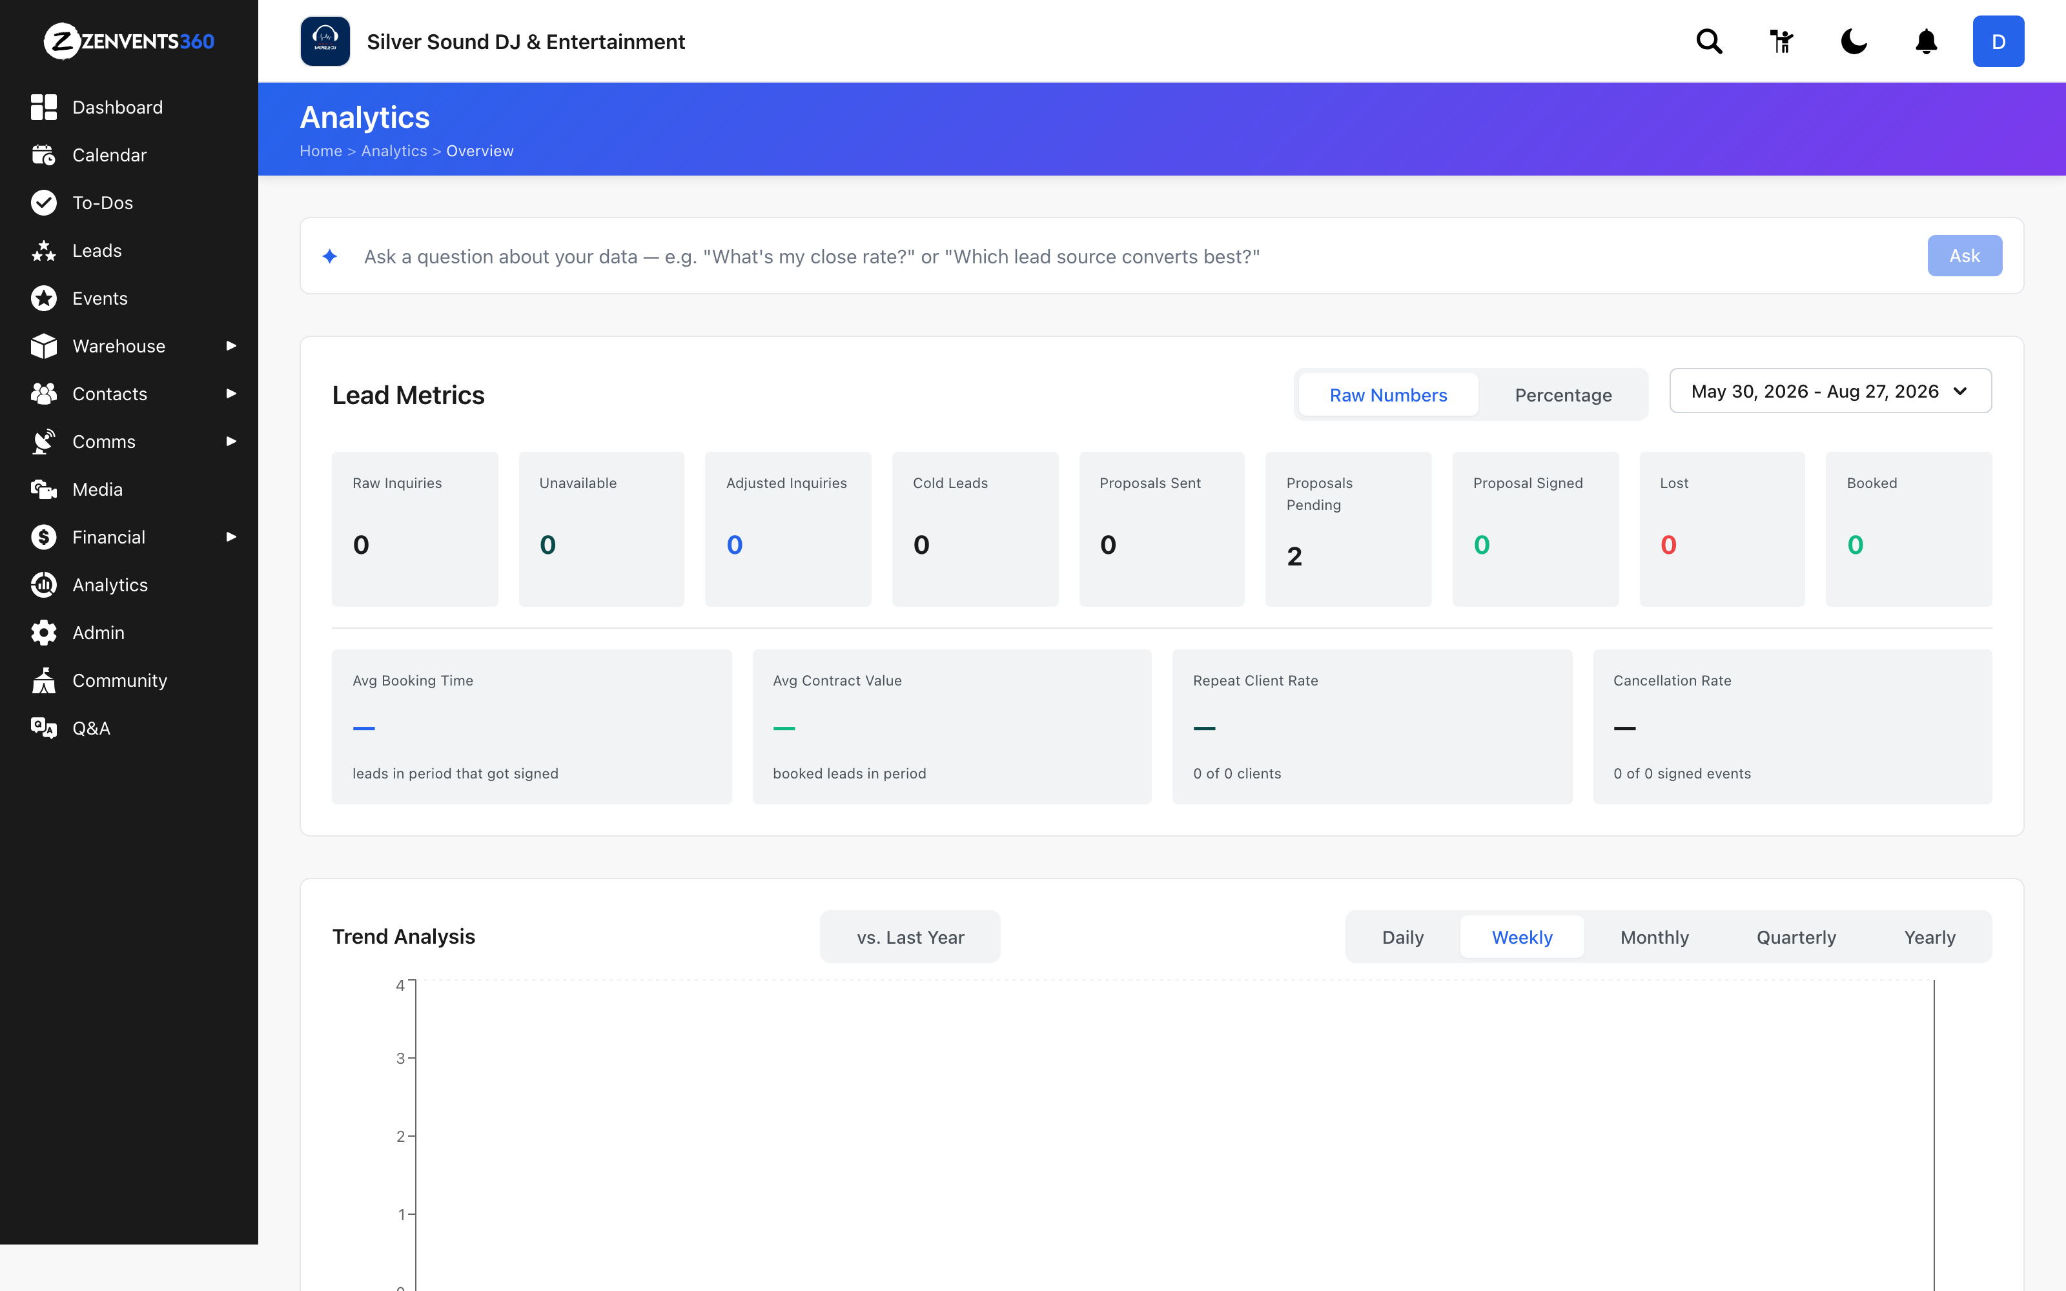Open the user avatar D menu
2066x1291 pixels.
coord(1999,41)
